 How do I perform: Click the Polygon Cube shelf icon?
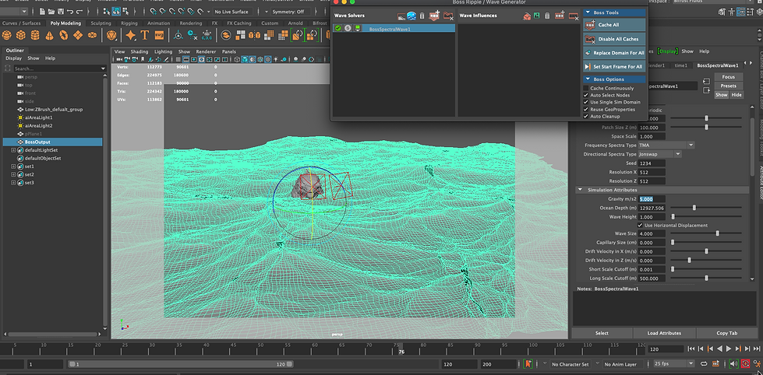pos(20,35)
